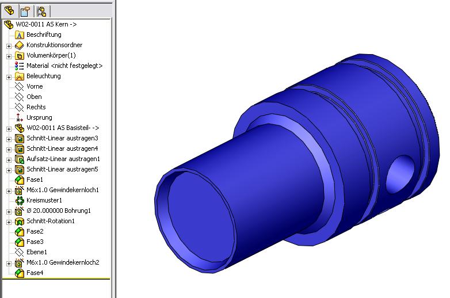Click the Schnitt-Rotation1 revolved cut icon
Screen dimensions: 450x298
(19, 221)
